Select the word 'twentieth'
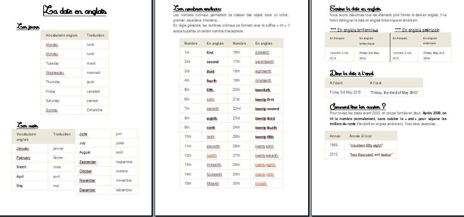Viewport: 464px width, 217px height. coord(263,90)
